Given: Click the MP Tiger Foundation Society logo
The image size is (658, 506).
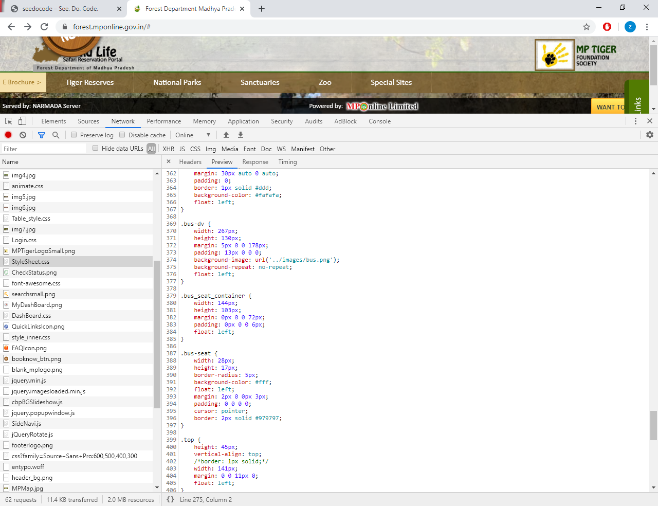Looking at the screenshot, I should (576, 55).
